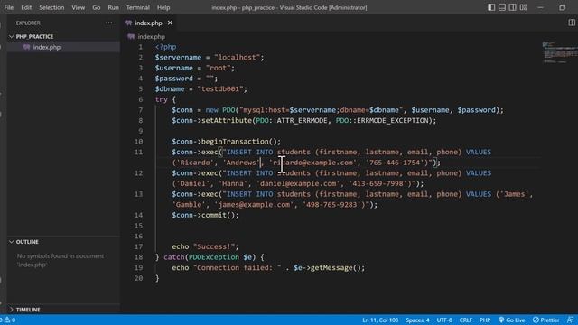The image size is (578, 325).
Task: Click '$conn->beginTransaction();' line
Action: (226, 142)
